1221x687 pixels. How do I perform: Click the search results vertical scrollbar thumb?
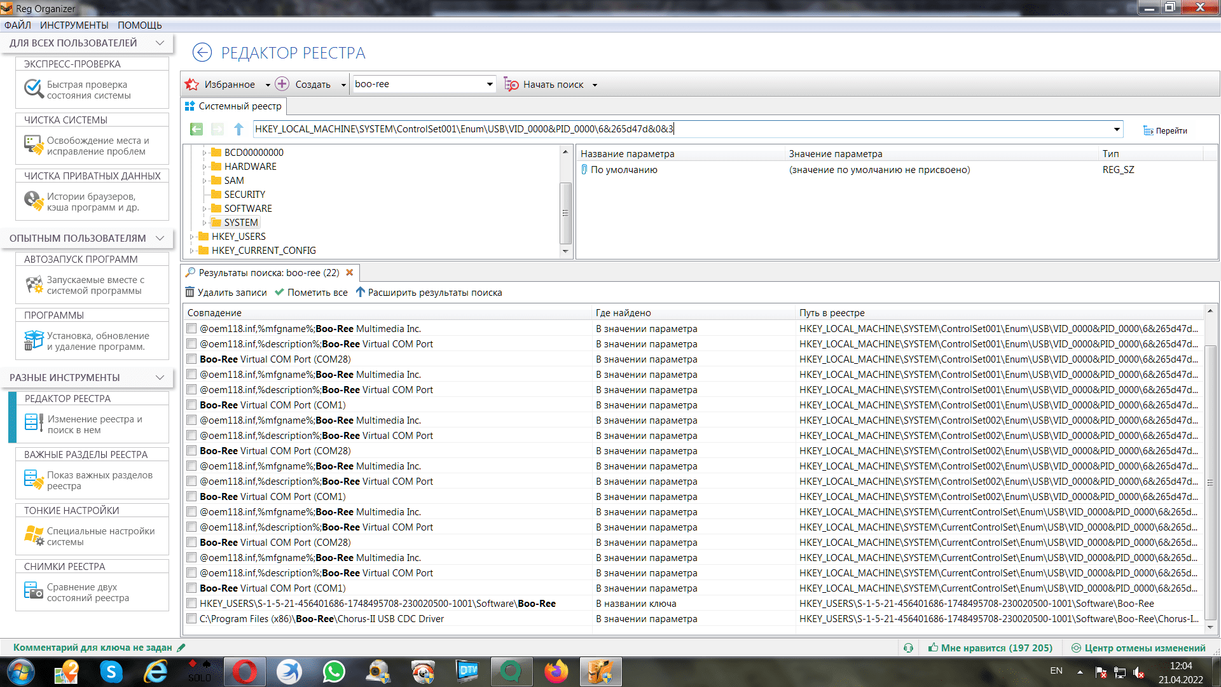(x=1210, y=483)
